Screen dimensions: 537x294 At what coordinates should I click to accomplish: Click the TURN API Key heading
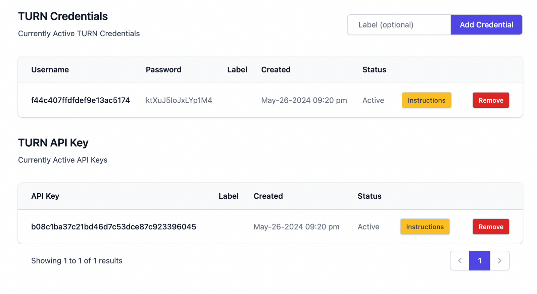[53, 143]
